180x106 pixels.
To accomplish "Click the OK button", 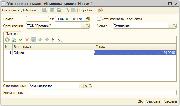I will pos(140,101).
